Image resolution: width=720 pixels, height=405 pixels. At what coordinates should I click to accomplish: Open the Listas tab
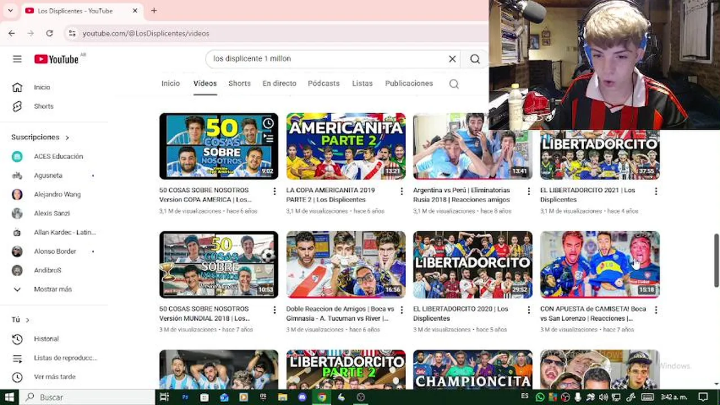click(x=362, y=83)
